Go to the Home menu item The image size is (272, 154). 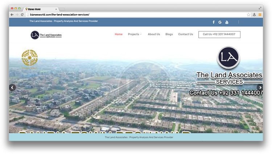tap(119, 34)
